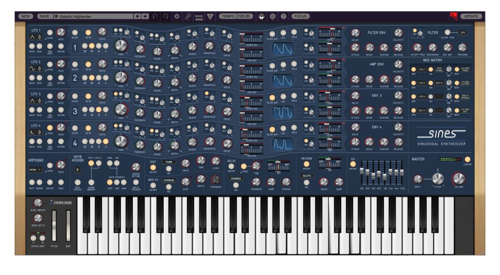Open the CHORUS mod FX type selector
Screen dimensions: 500x275
point(168,180)
